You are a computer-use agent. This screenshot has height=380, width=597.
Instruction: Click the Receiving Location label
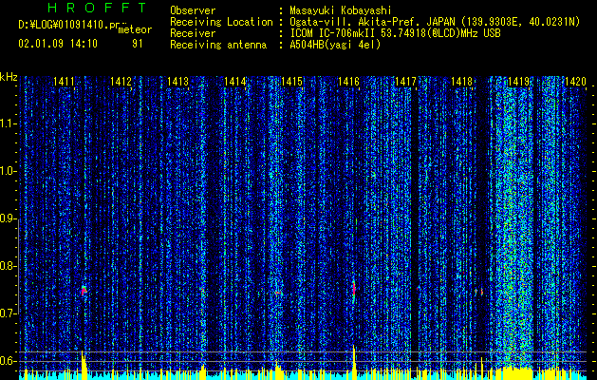click(x=221, y=22)
